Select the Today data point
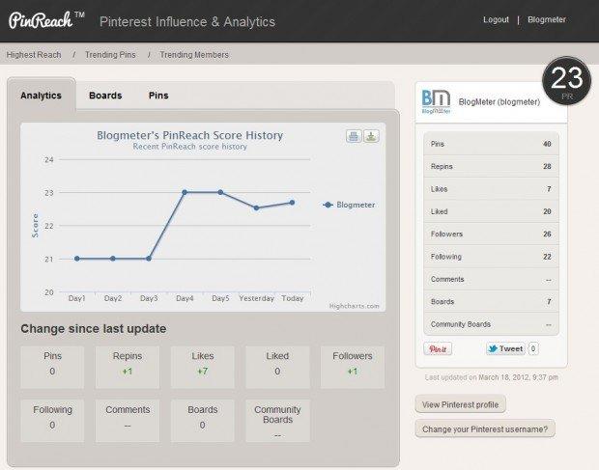 (x=292, y=203)
